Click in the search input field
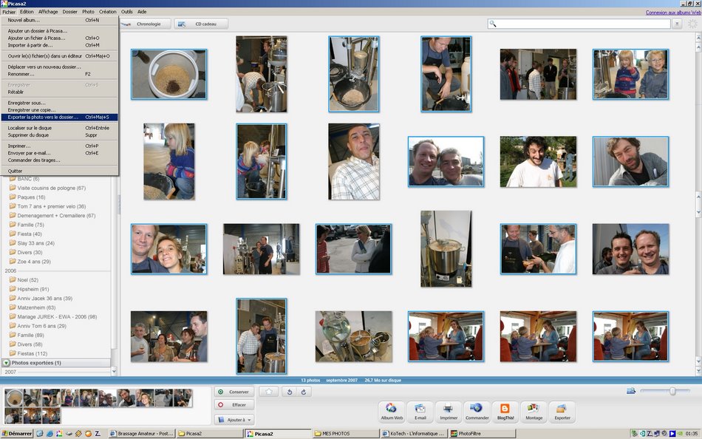 coord(579,24)
